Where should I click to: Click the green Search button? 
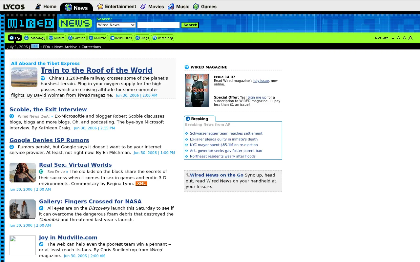click(190, 25)
